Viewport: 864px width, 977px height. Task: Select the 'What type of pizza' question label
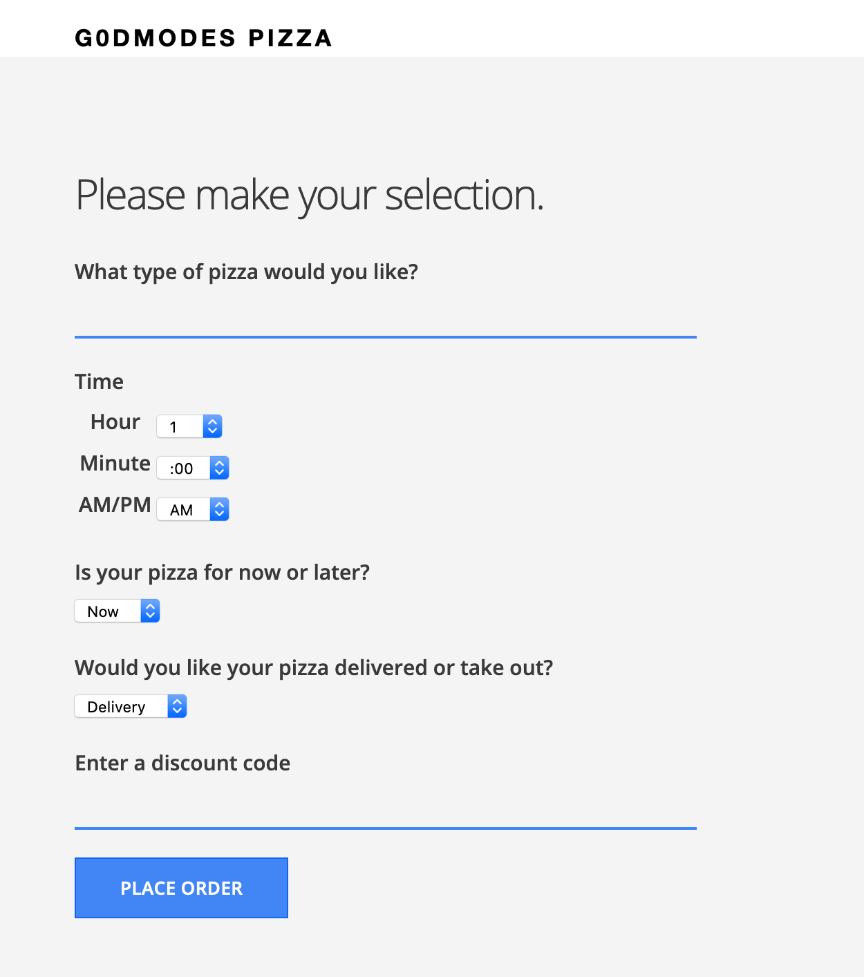pos(246,272)
